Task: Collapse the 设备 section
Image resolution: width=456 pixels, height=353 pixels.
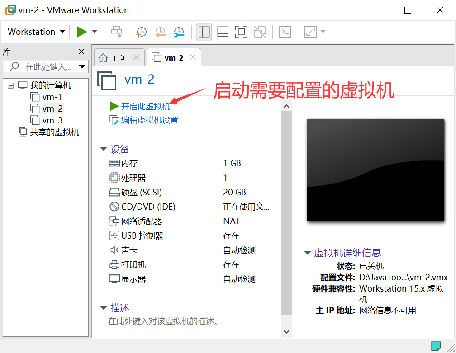Action: [103, 149]
